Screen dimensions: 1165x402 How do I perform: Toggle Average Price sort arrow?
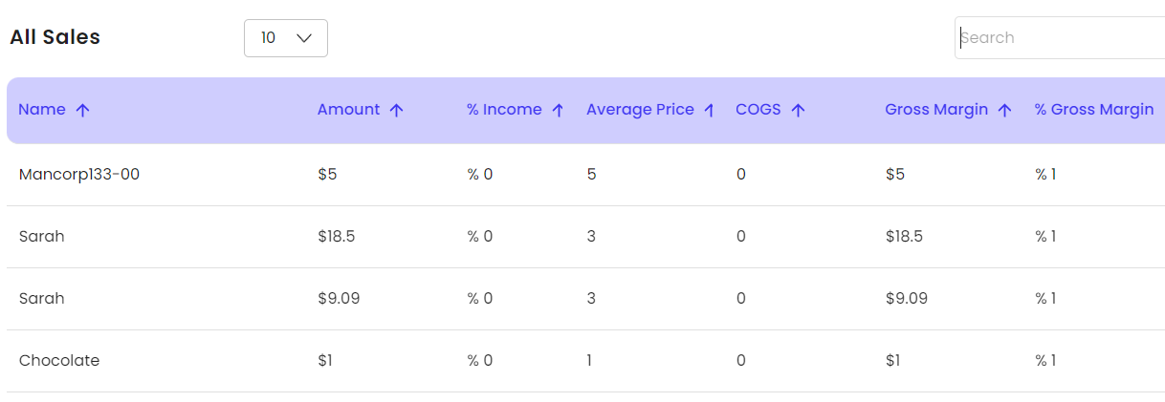pos(710,110)
